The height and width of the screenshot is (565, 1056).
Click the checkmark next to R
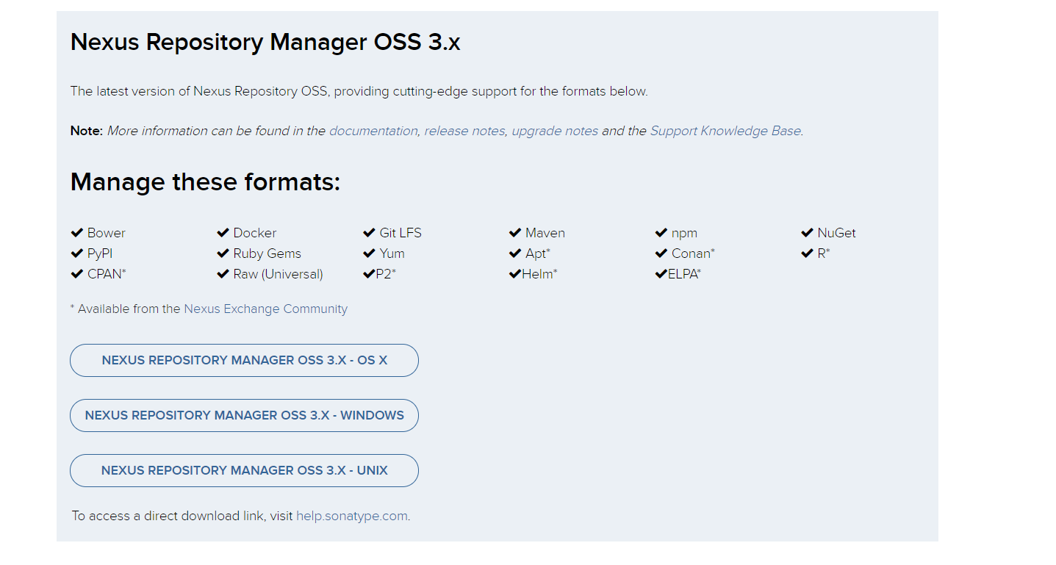[x=807, y=253]
